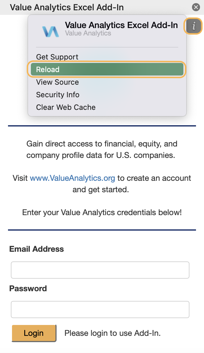Open Security Info from the menu
Image resolution: width=204 pixels, height=353 pixels.
coord(57,95)
